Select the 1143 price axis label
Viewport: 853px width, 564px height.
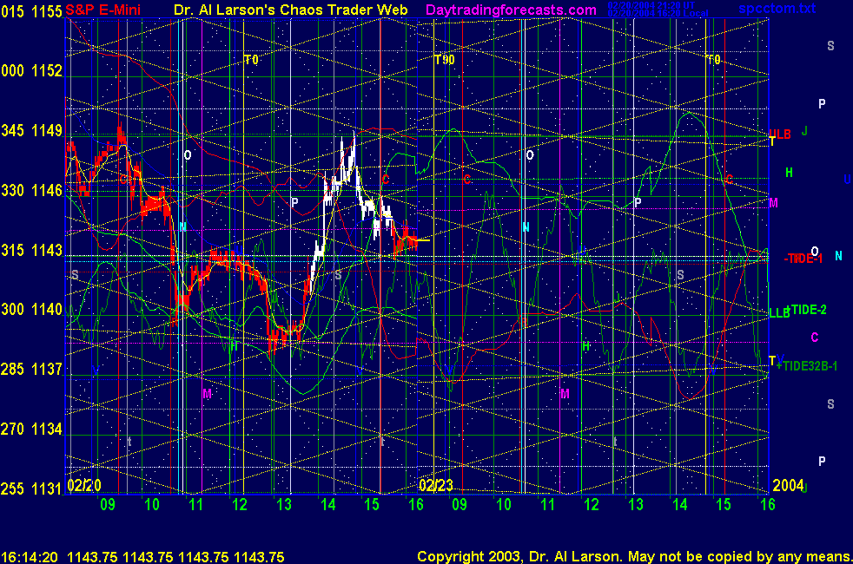click(47, 250)
